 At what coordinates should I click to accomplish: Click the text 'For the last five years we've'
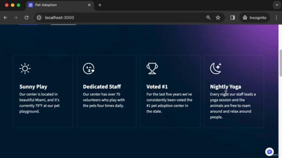click(169, 94)
